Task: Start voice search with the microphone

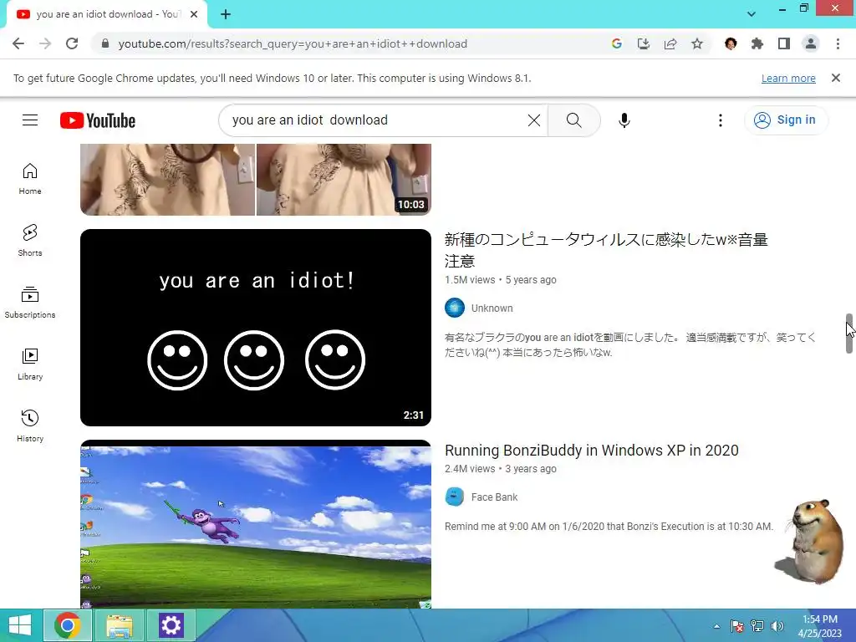Action: [x=624, y=120]
